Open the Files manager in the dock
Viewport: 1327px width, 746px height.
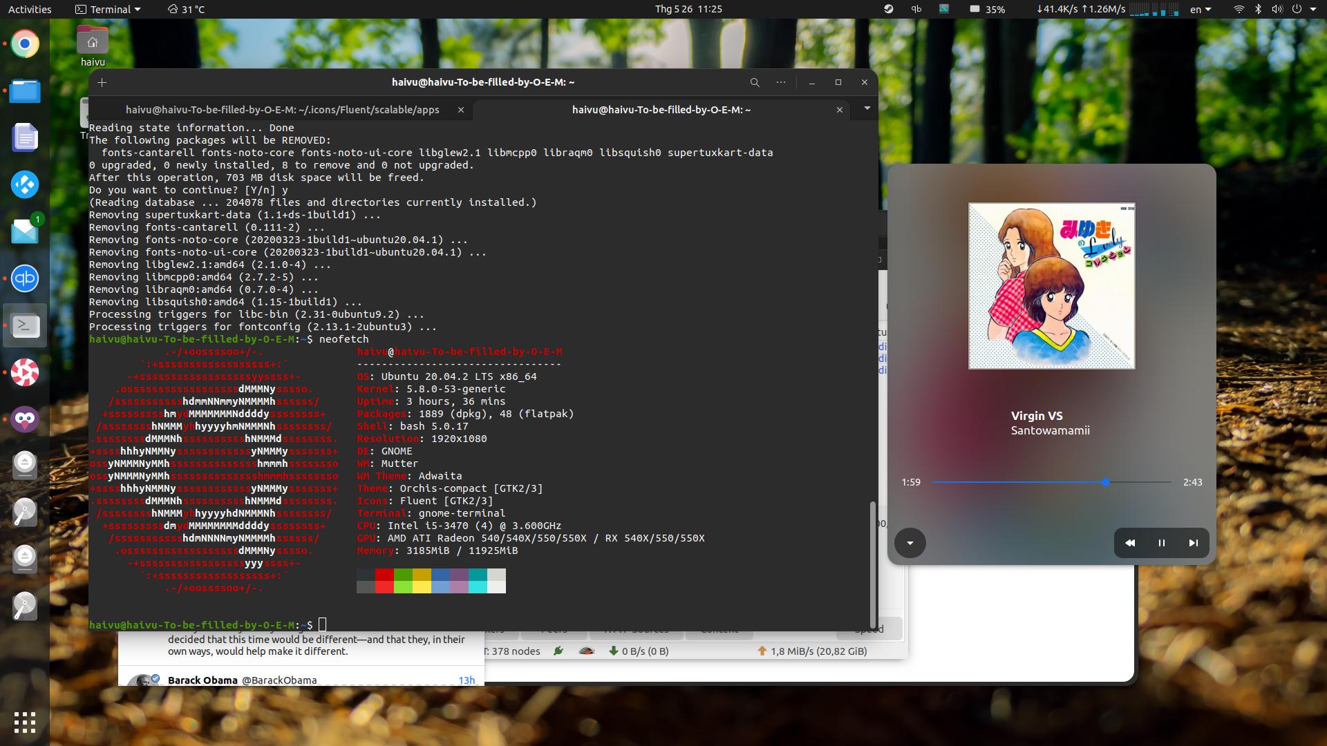click(x=25, y=91)
